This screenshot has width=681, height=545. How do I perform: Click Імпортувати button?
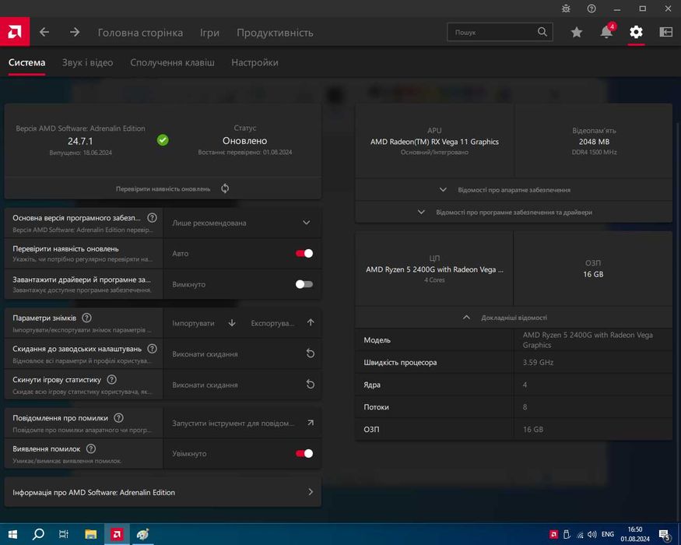coord(193,323)
